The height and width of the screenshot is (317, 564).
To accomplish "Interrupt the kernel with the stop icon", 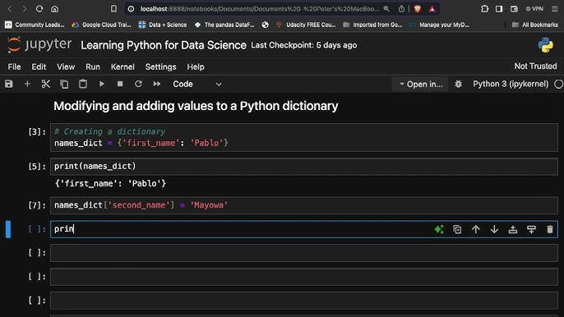I will click(120, 84).
